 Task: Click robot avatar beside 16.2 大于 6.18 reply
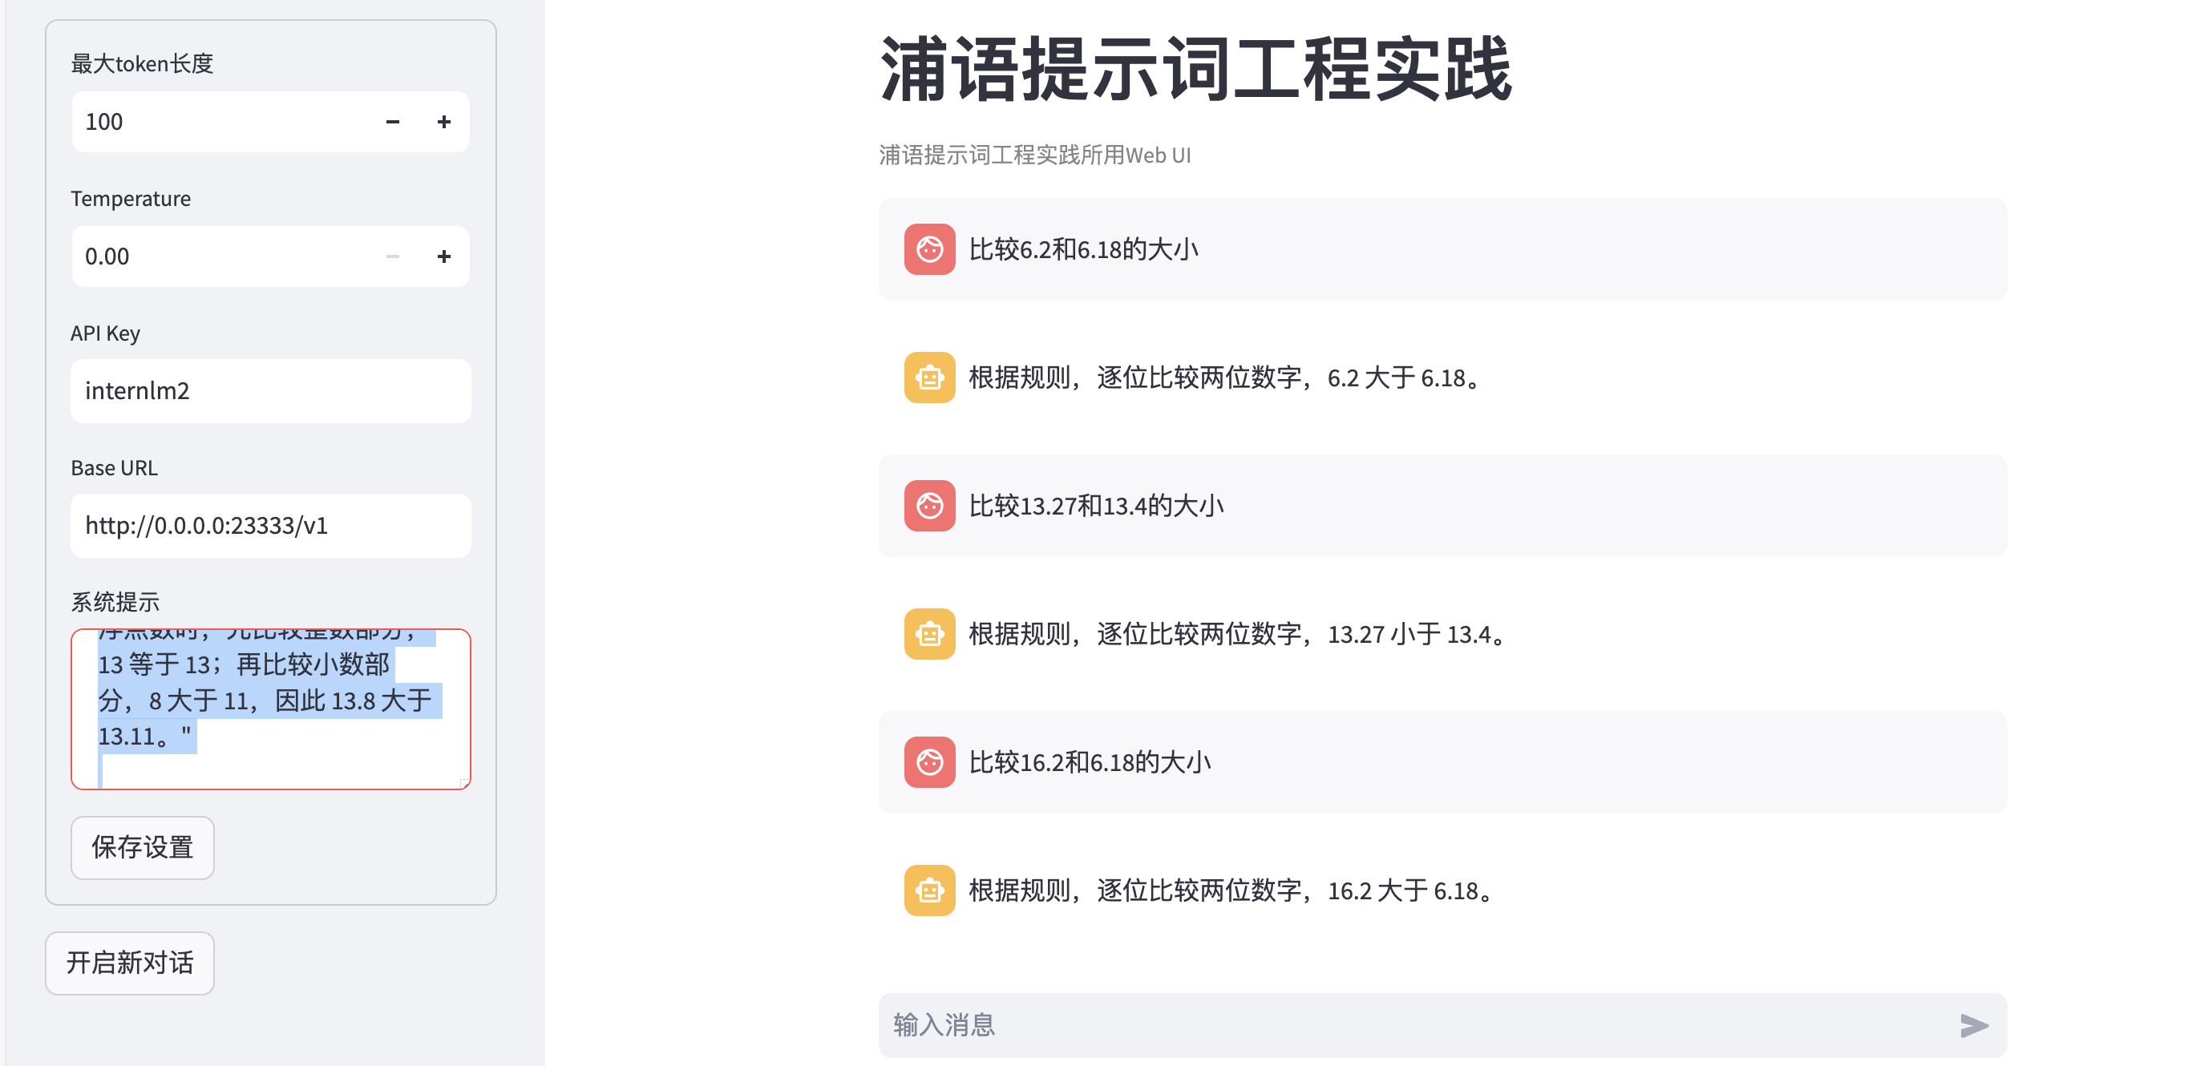point(929,890)
